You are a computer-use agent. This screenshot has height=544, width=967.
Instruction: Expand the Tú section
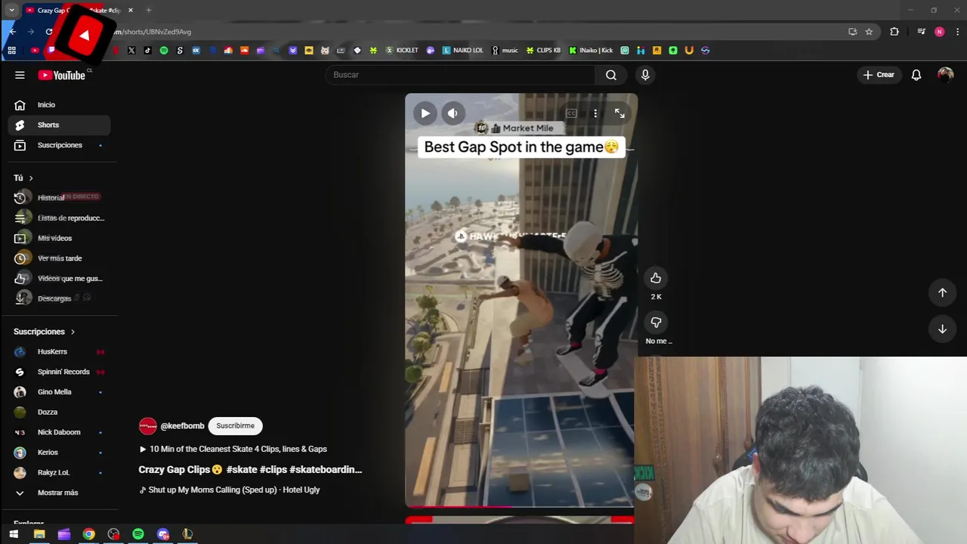[23, 178]
